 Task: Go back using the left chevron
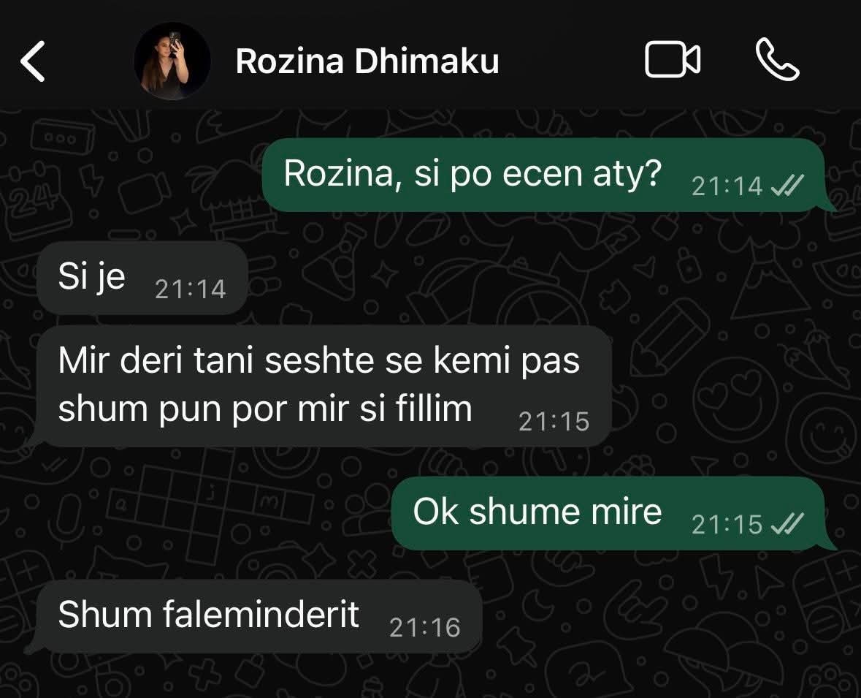[32, 61]
